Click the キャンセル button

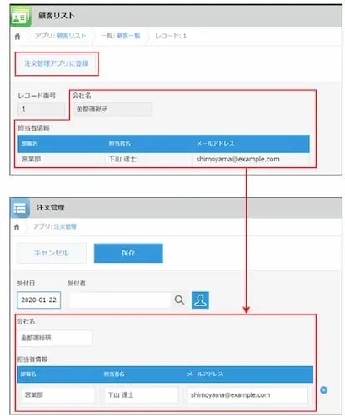point(52,253)
